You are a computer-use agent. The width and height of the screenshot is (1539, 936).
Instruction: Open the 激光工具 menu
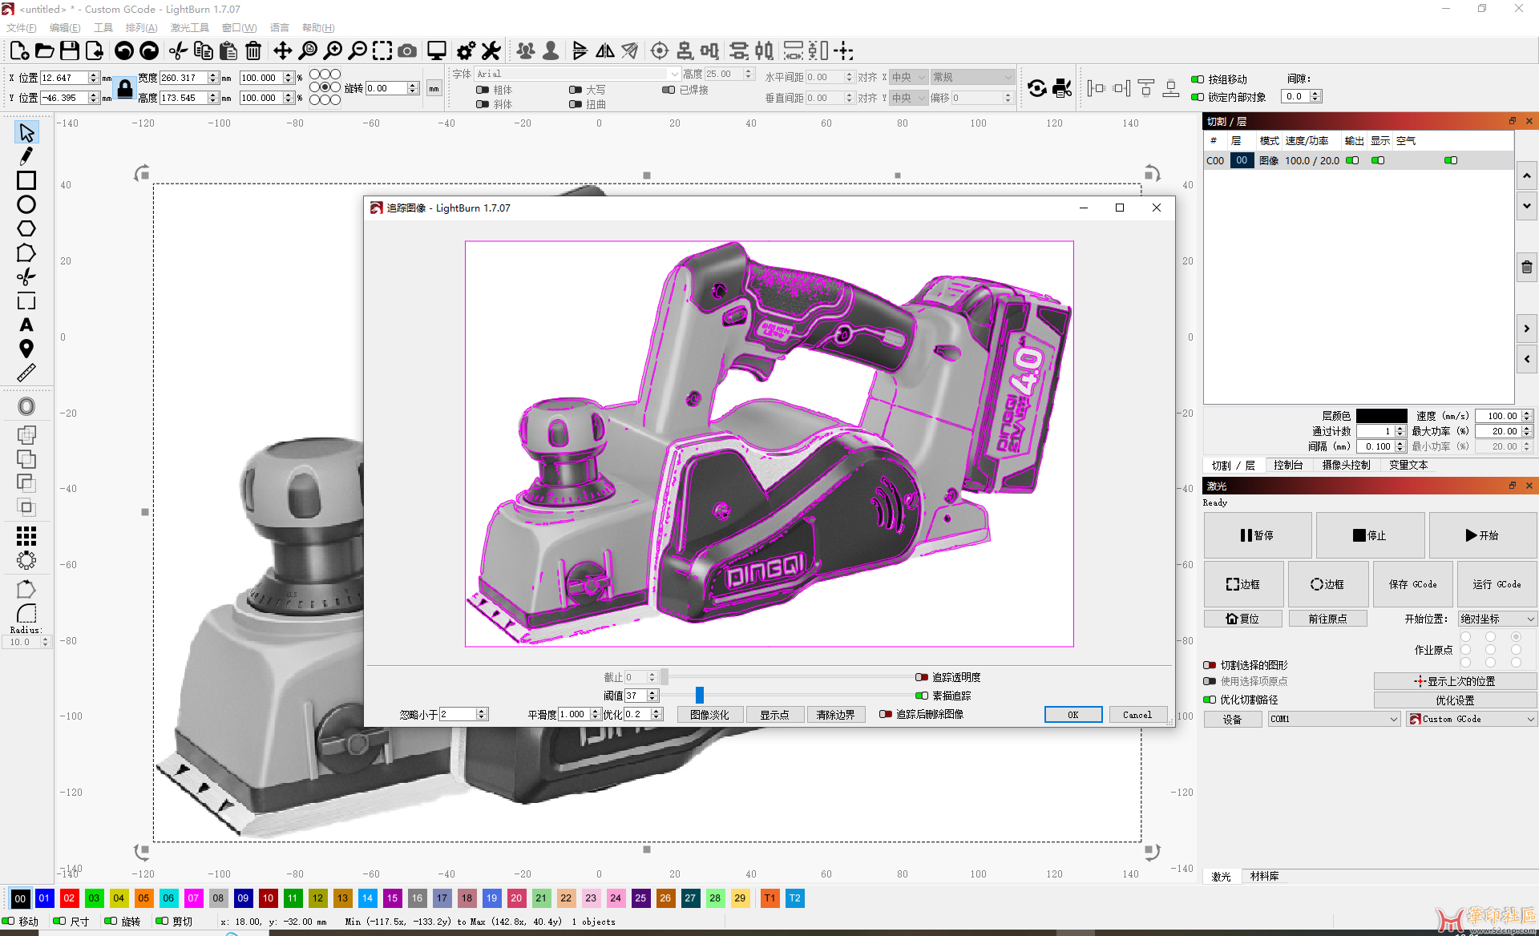pos(190,28)
